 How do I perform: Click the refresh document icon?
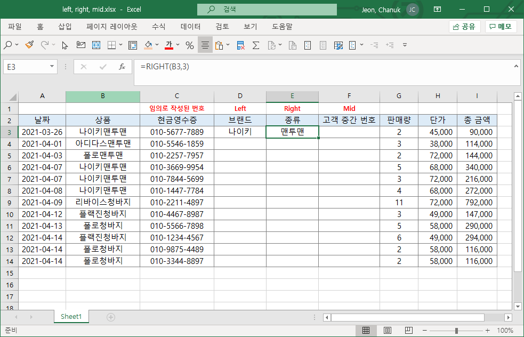(x=272, y=45)
